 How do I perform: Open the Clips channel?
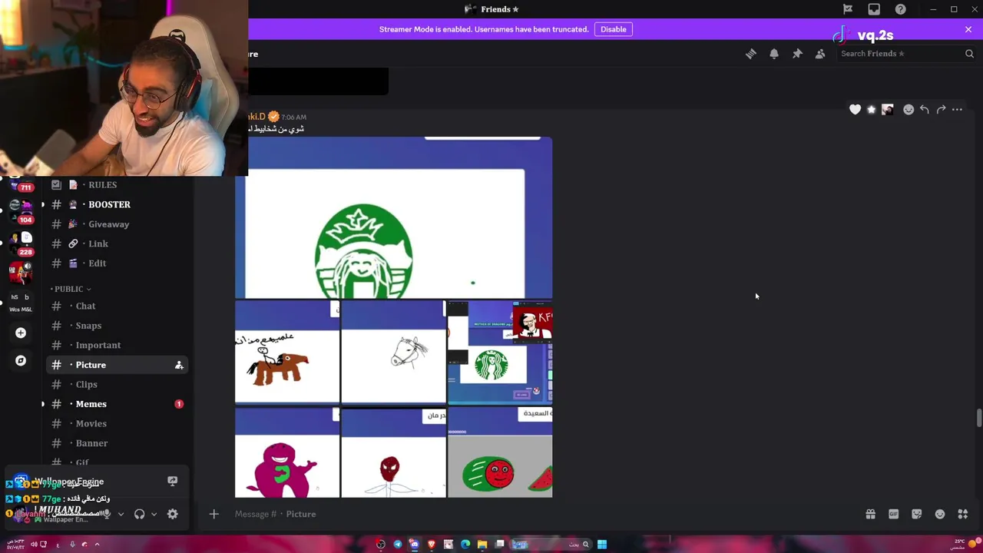[115, 384]
